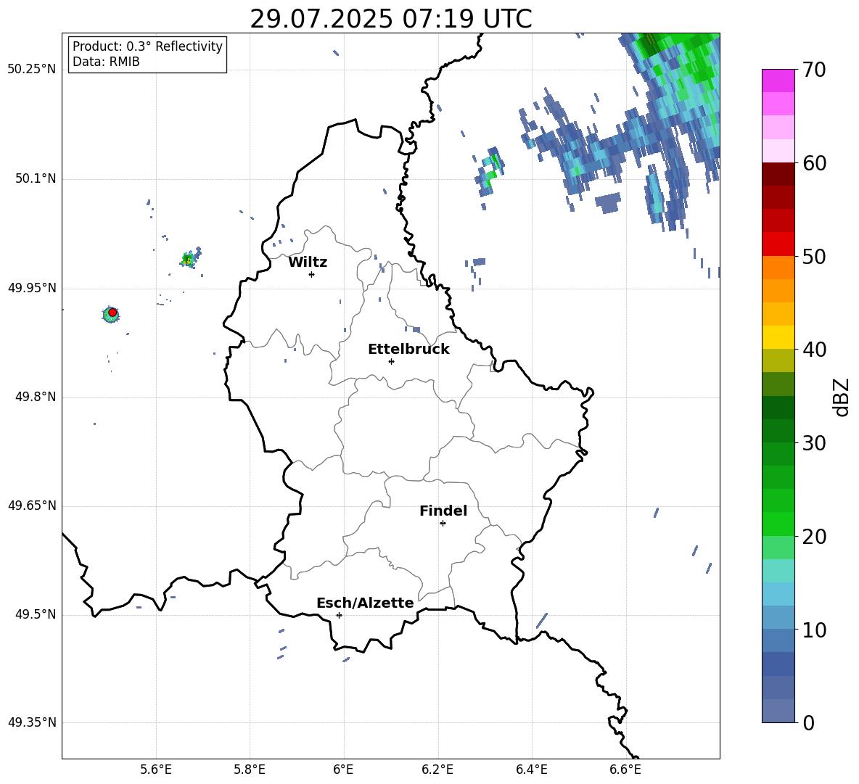Click the red swatch just above 50 dBZ
Image resolution: width=859 pixels, height=784 pixels.
click(x=778, y=244)
